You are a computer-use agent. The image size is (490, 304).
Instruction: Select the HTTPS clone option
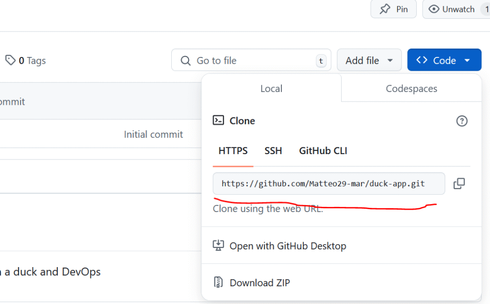coord(233,151)
